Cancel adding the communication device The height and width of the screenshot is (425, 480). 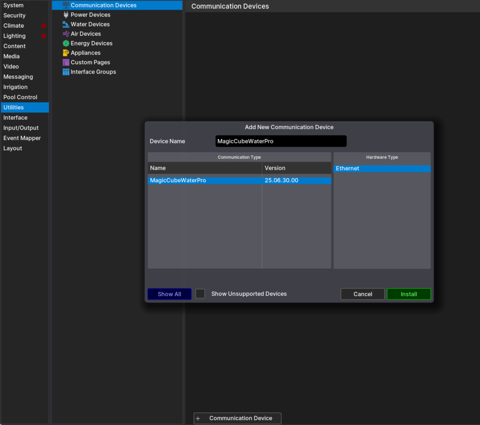(362, 294)
